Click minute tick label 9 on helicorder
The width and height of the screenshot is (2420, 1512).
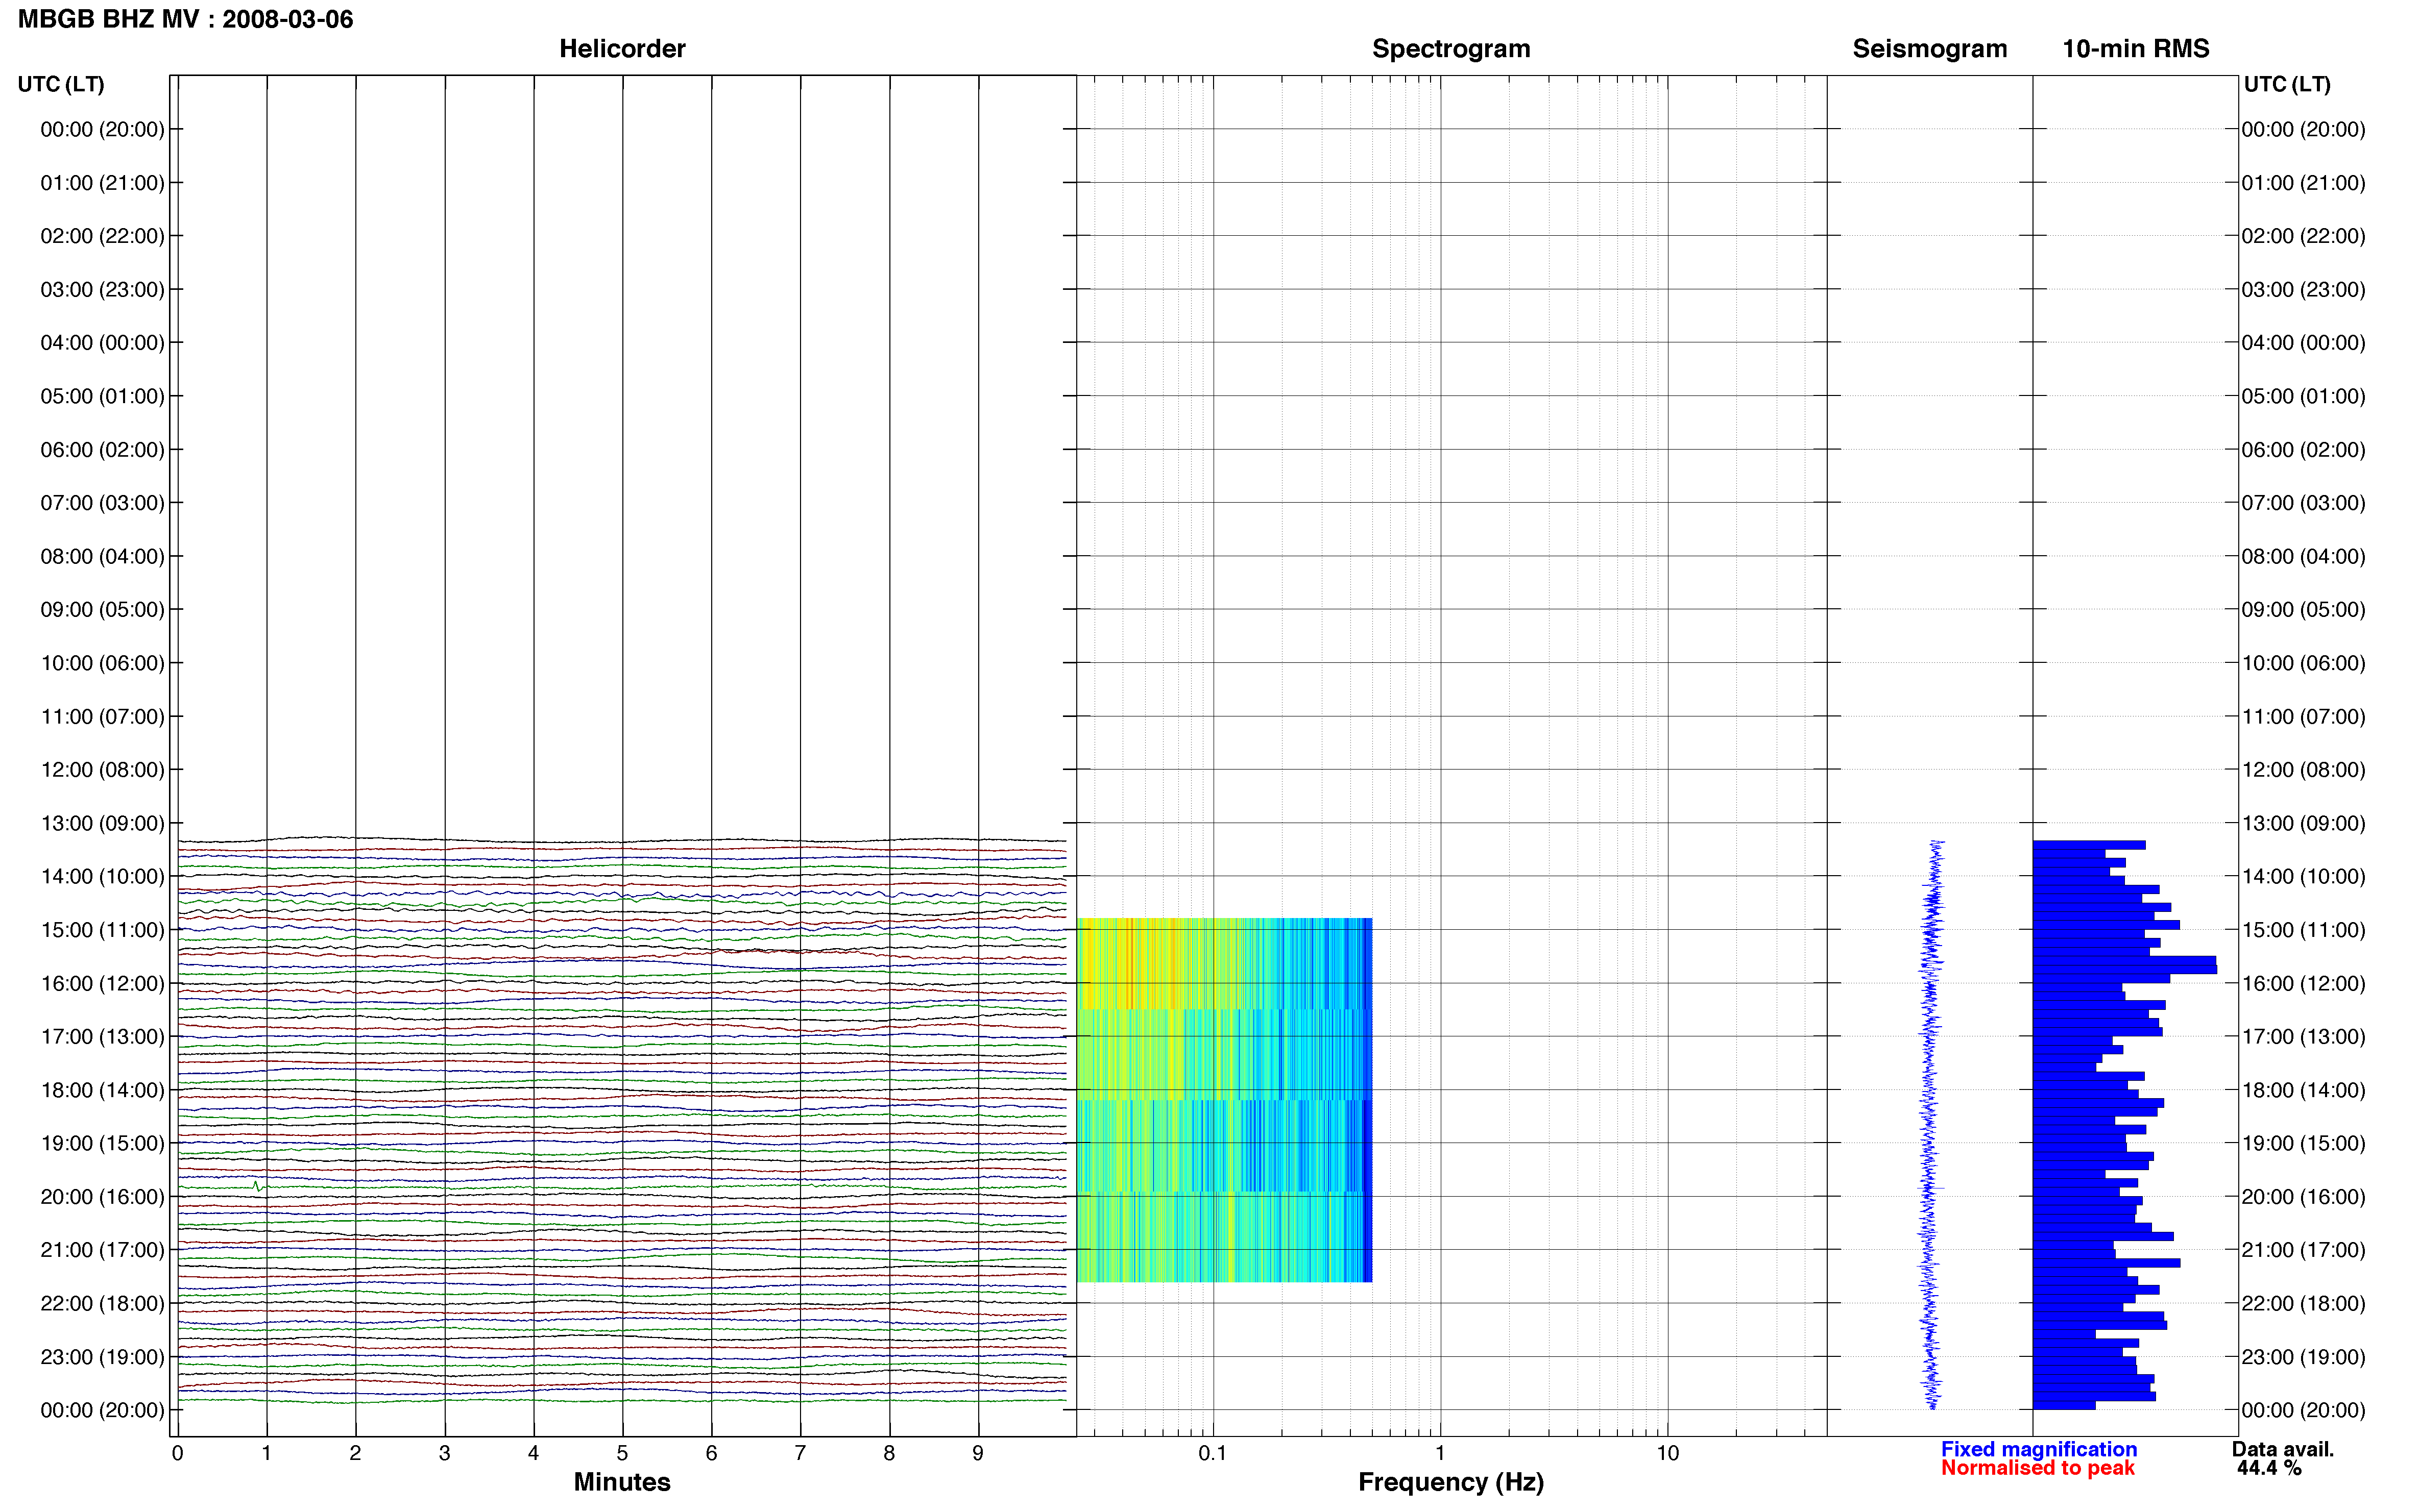[x=977, y=1453]
